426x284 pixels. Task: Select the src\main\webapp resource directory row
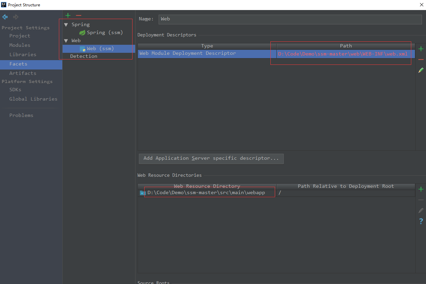[276, 193]
